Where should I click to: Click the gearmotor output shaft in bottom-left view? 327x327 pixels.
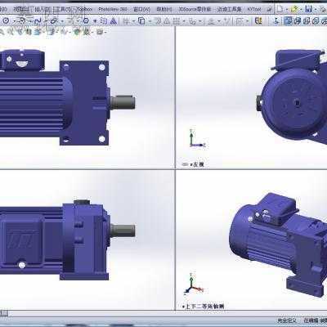click(x=123, y=231)
